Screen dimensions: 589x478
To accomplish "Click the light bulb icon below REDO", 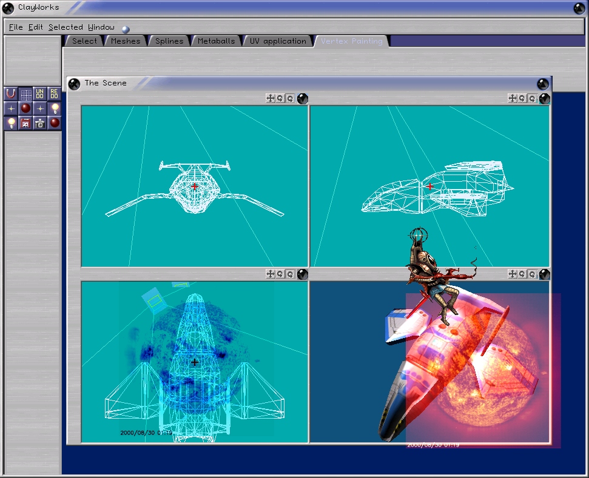I will (x=55, y=108).
